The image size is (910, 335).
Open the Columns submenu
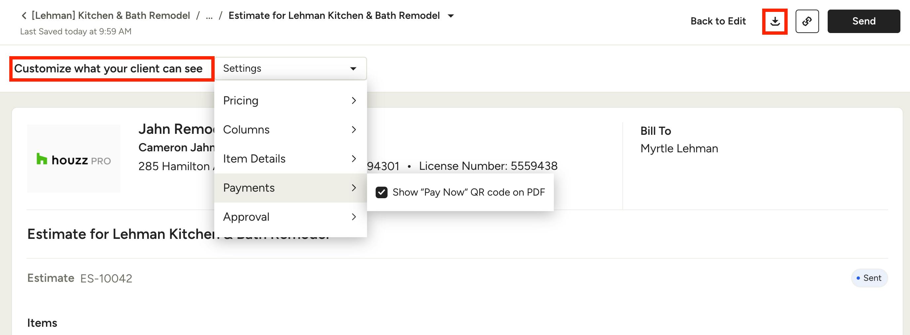pyautogui.click(x=290, y=130)
